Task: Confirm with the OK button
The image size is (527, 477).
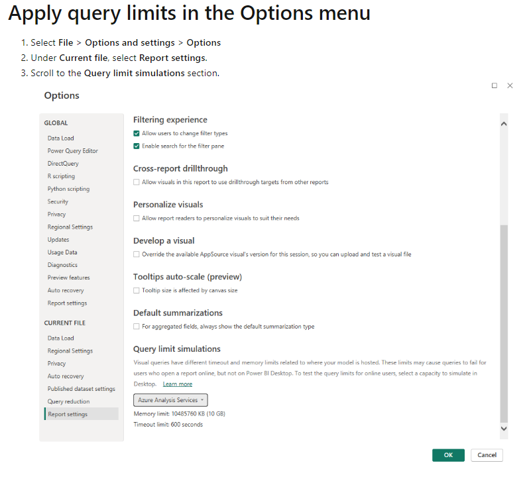Action: coord(448,455)
